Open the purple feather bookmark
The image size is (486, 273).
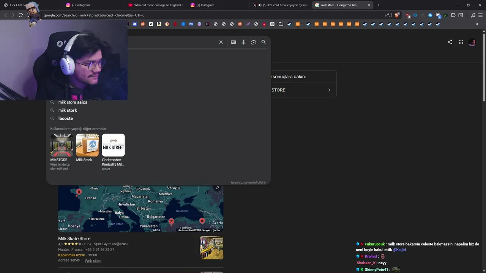click(248, 24)
